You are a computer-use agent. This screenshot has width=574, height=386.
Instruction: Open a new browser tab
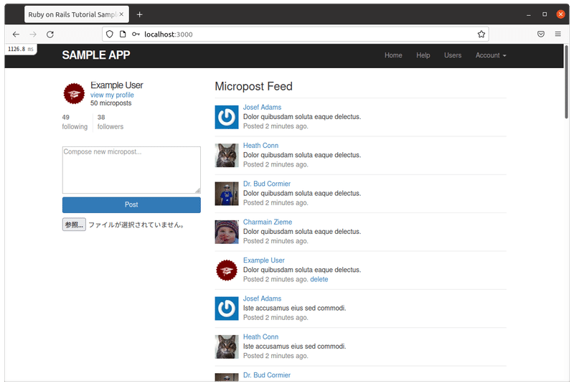(x=139, y=14)
